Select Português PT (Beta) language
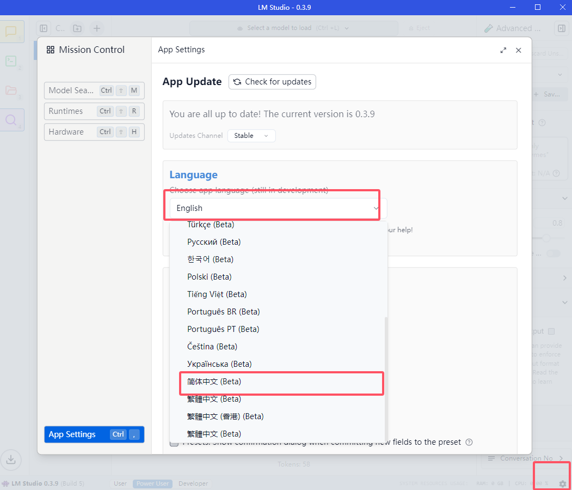 277,329
